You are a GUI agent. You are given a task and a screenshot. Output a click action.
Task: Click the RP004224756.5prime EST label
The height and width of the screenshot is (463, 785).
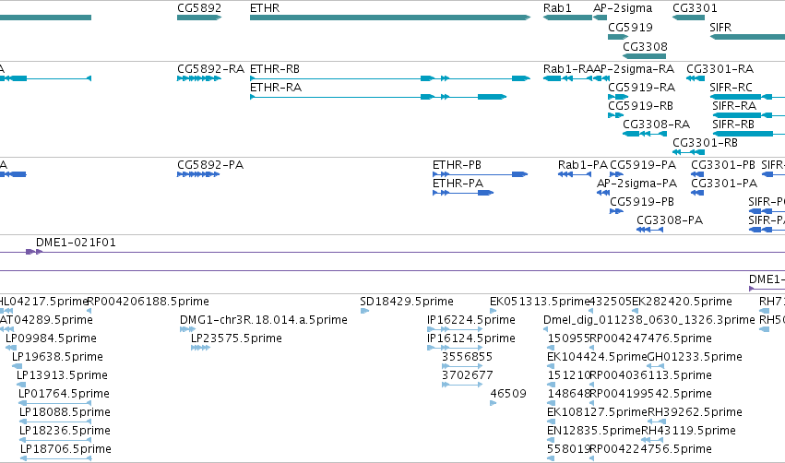tap(651, 449)
